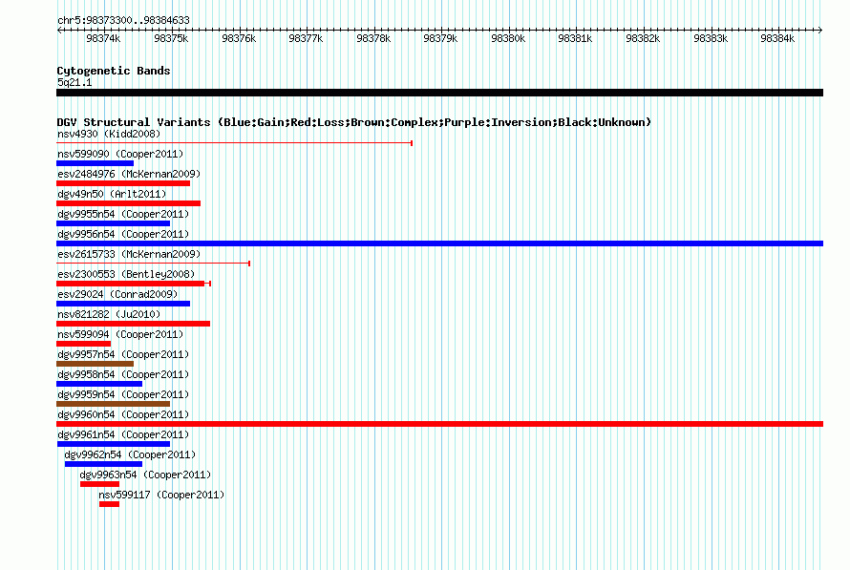
Task: Open esv2300553 (Bentley2008) variant label
Action: [x=126, y=274]
